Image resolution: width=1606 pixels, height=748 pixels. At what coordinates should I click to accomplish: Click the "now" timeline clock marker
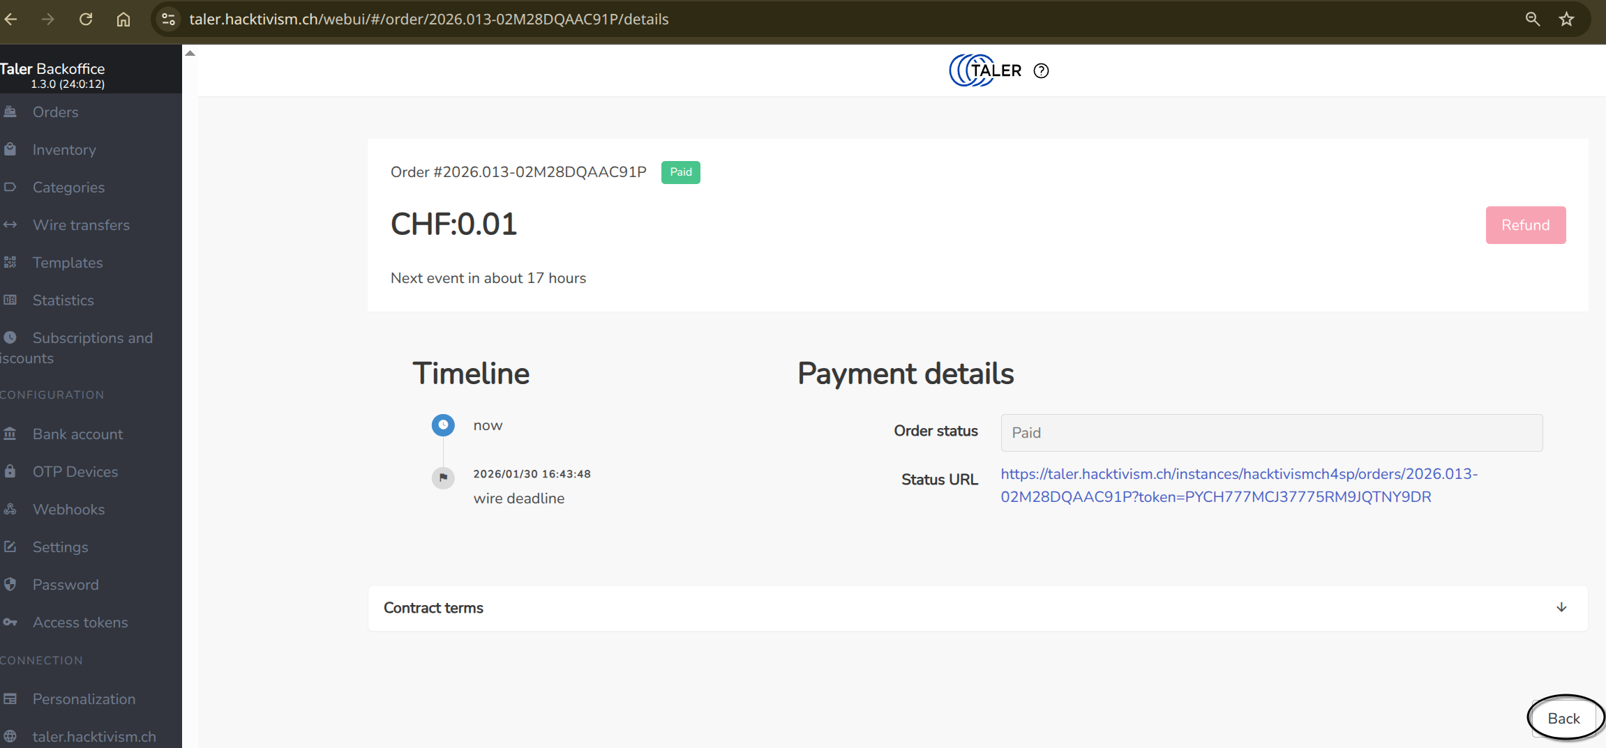click(443, 425)
